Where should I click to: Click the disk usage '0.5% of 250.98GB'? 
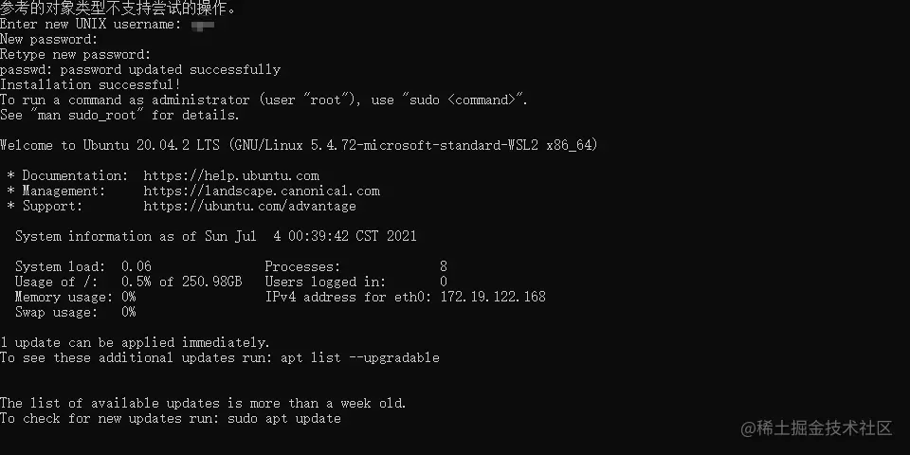click(182, 282)
